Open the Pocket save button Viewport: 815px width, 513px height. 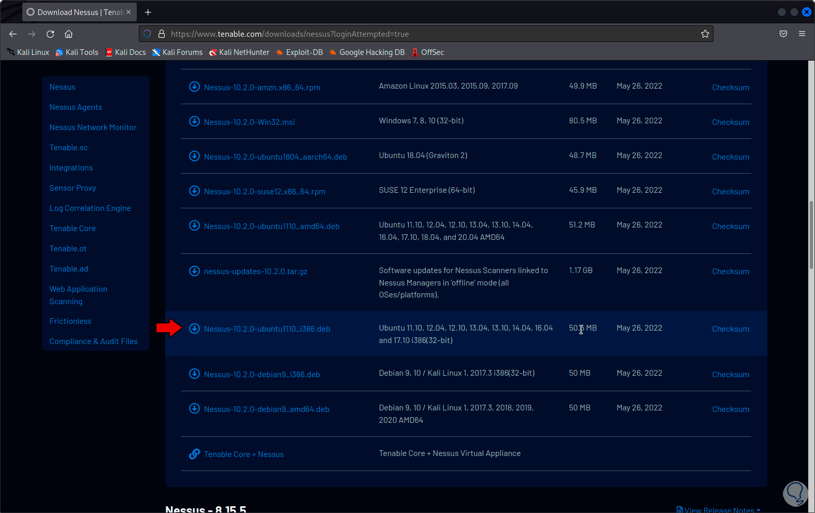[783, 34]
